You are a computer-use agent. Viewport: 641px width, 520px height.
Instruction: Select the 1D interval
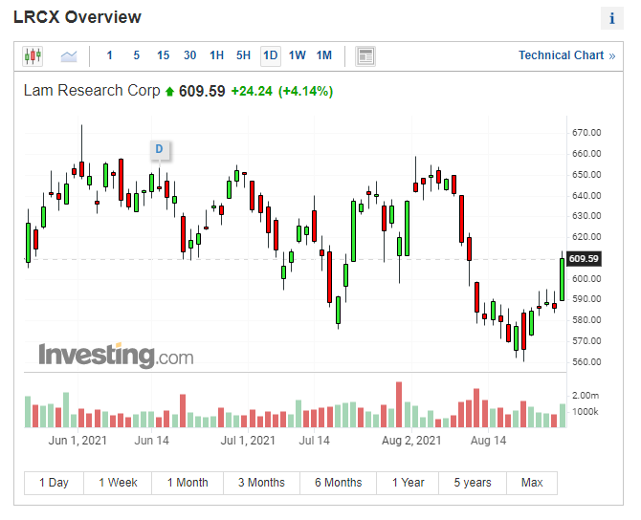tap(271, 55)
